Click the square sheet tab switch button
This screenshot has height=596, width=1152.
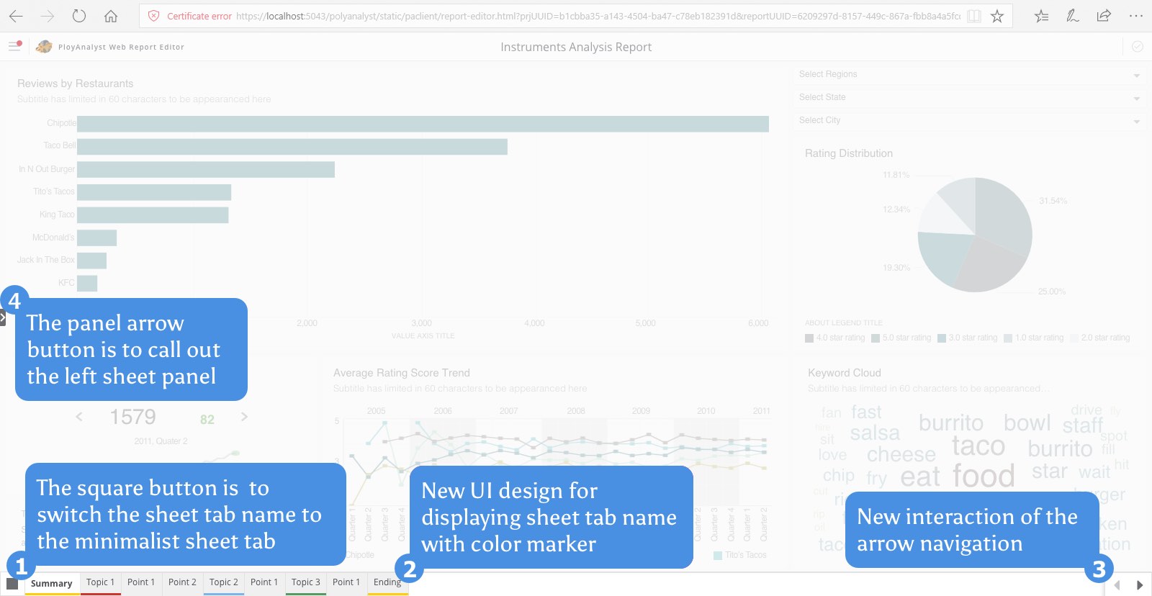point(12,584)
